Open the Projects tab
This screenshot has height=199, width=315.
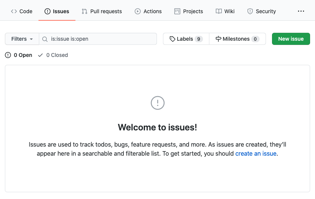(x=189, y=11)
